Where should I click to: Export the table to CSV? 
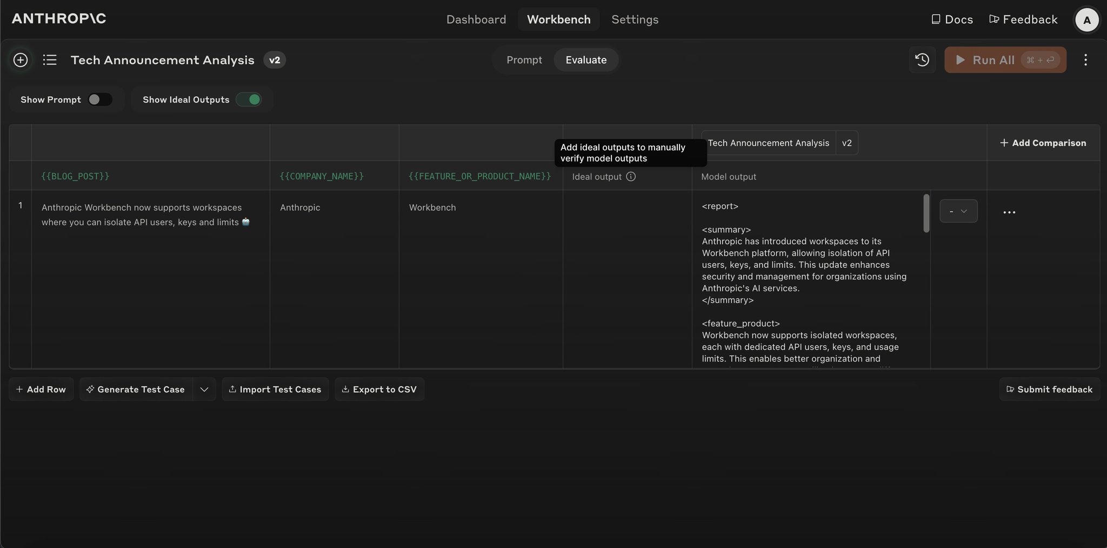point(379,389)
